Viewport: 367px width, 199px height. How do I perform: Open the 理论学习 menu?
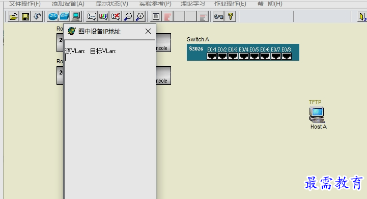[x=192, y=4]
